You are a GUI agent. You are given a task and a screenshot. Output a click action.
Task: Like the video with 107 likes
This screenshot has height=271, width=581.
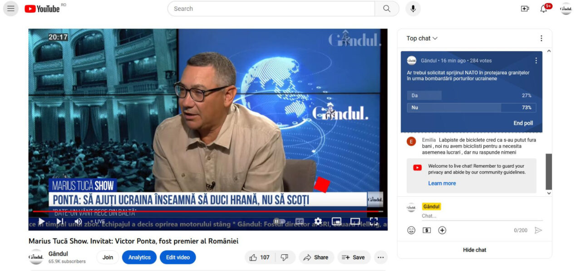point(260,257)
